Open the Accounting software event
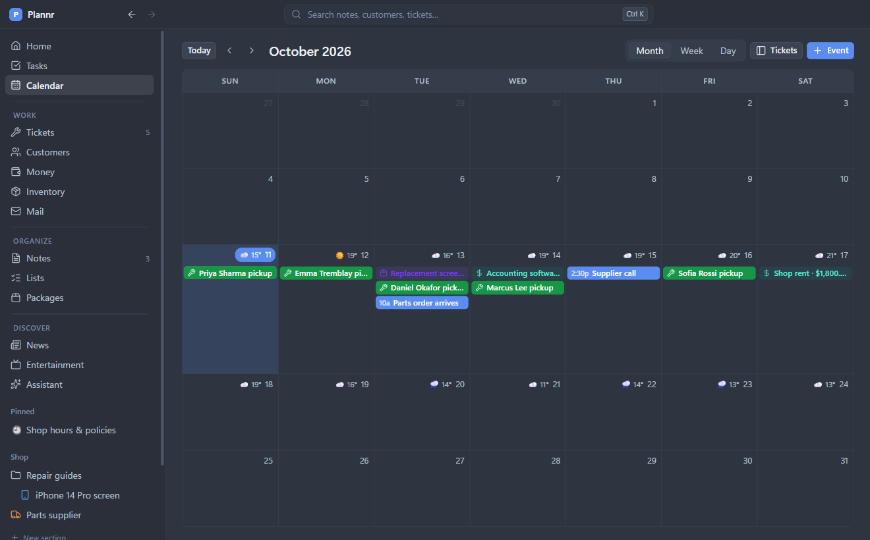 [x=518, y=273]
